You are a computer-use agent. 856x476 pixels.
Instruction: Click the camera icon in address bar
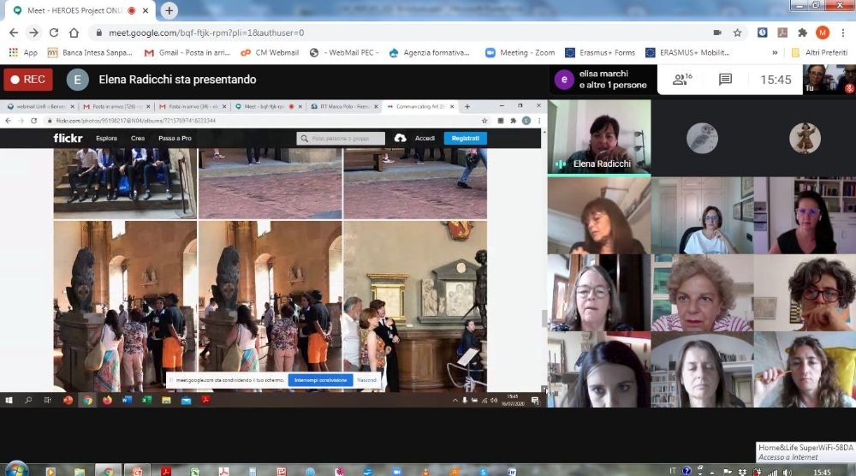[716, 33]
